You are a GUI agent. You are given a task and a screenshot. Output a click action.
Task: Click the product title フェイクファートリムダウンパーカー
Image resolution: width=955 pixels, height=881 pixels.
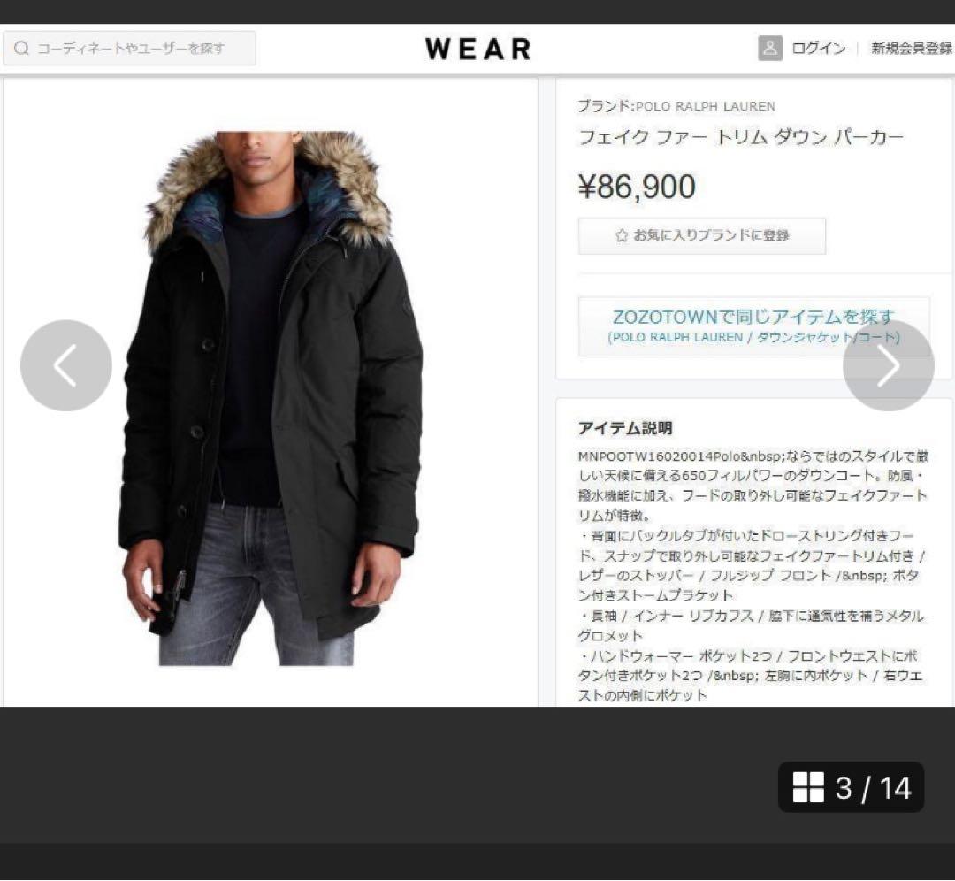point(740,137)
